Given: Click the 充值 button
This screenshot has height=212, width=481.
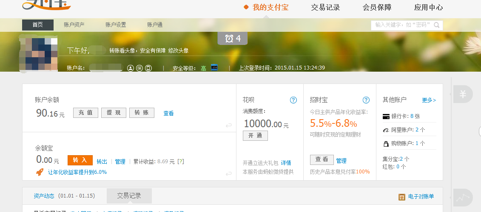Looking at the screenshot, I should 85,113.
